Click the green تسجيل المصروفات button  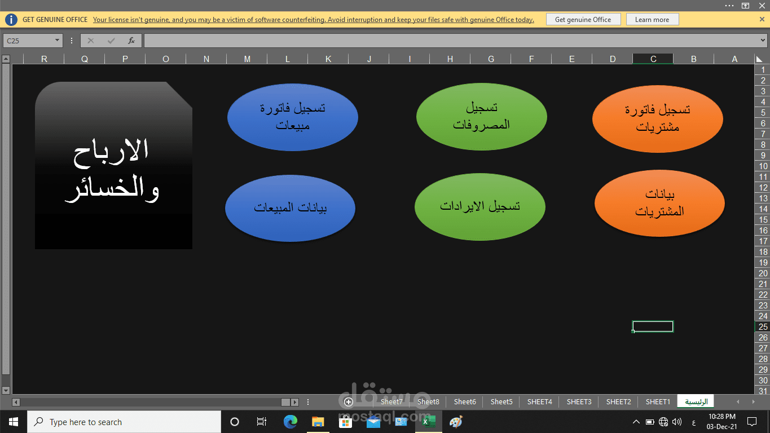(x=482, y=116)
